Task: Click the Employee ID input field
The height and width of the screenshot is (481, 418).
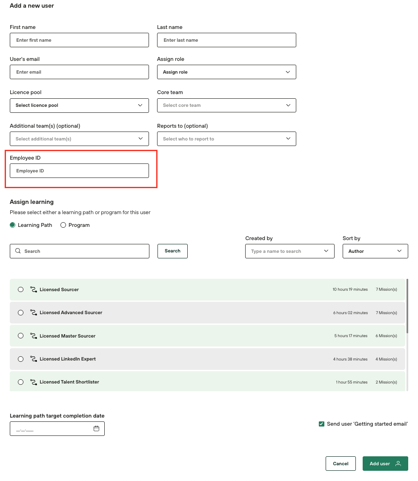Action: [x=79, y=171]
